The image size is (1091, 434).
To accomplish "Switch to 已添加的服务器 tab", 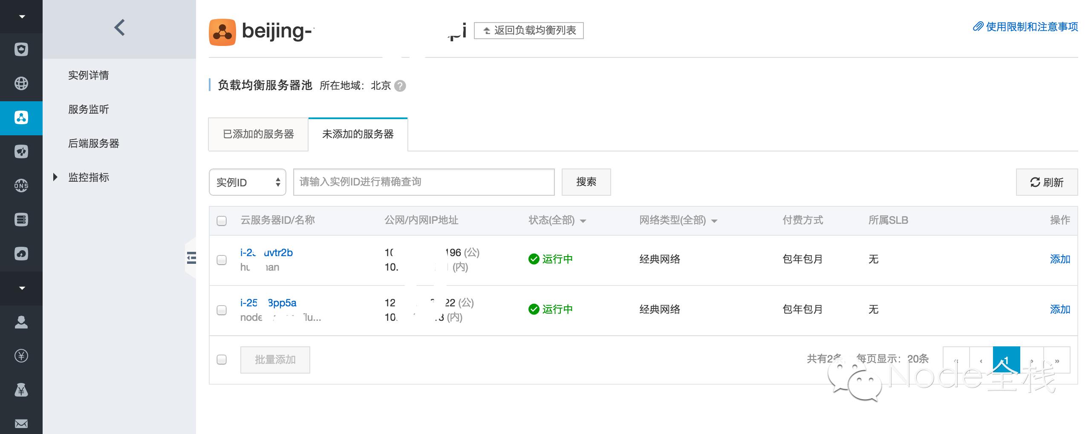I will click(x=258, y=134).
